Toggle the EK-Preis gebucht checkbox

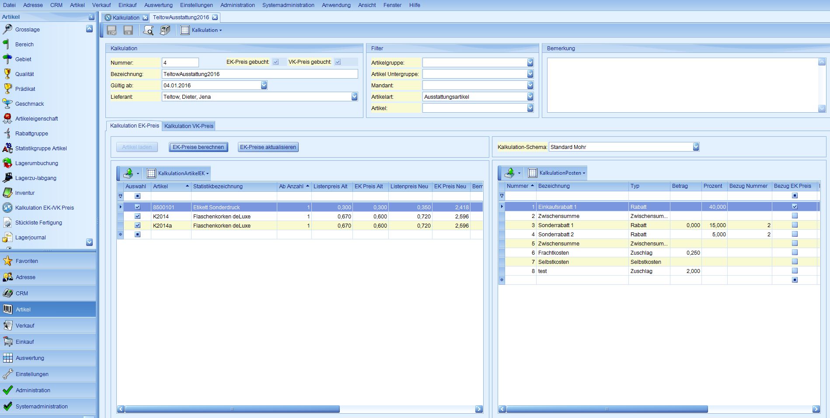point(276,62)
